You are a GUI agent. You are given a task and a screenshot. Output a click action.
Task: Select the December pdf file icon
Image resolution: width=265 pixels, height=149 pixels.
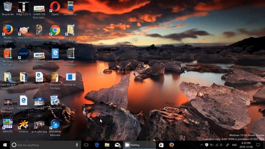click(39, 79)
